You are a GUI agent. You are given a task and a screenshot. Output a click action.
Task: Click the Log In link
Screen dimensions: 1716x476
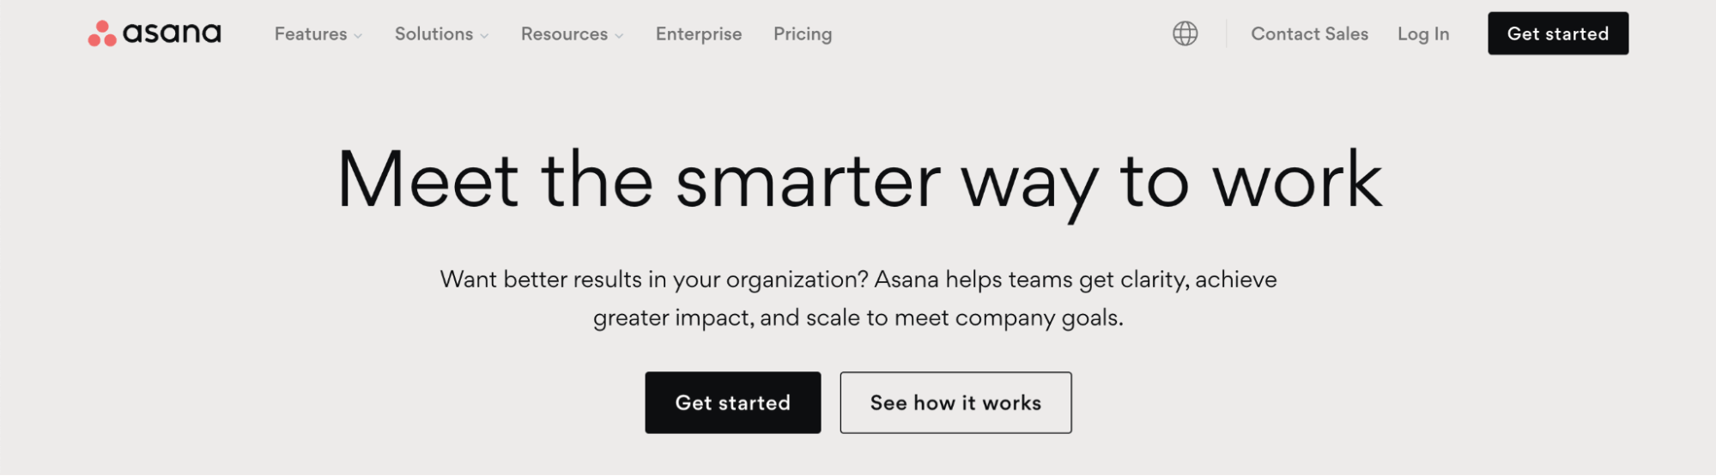point(1423,34)
